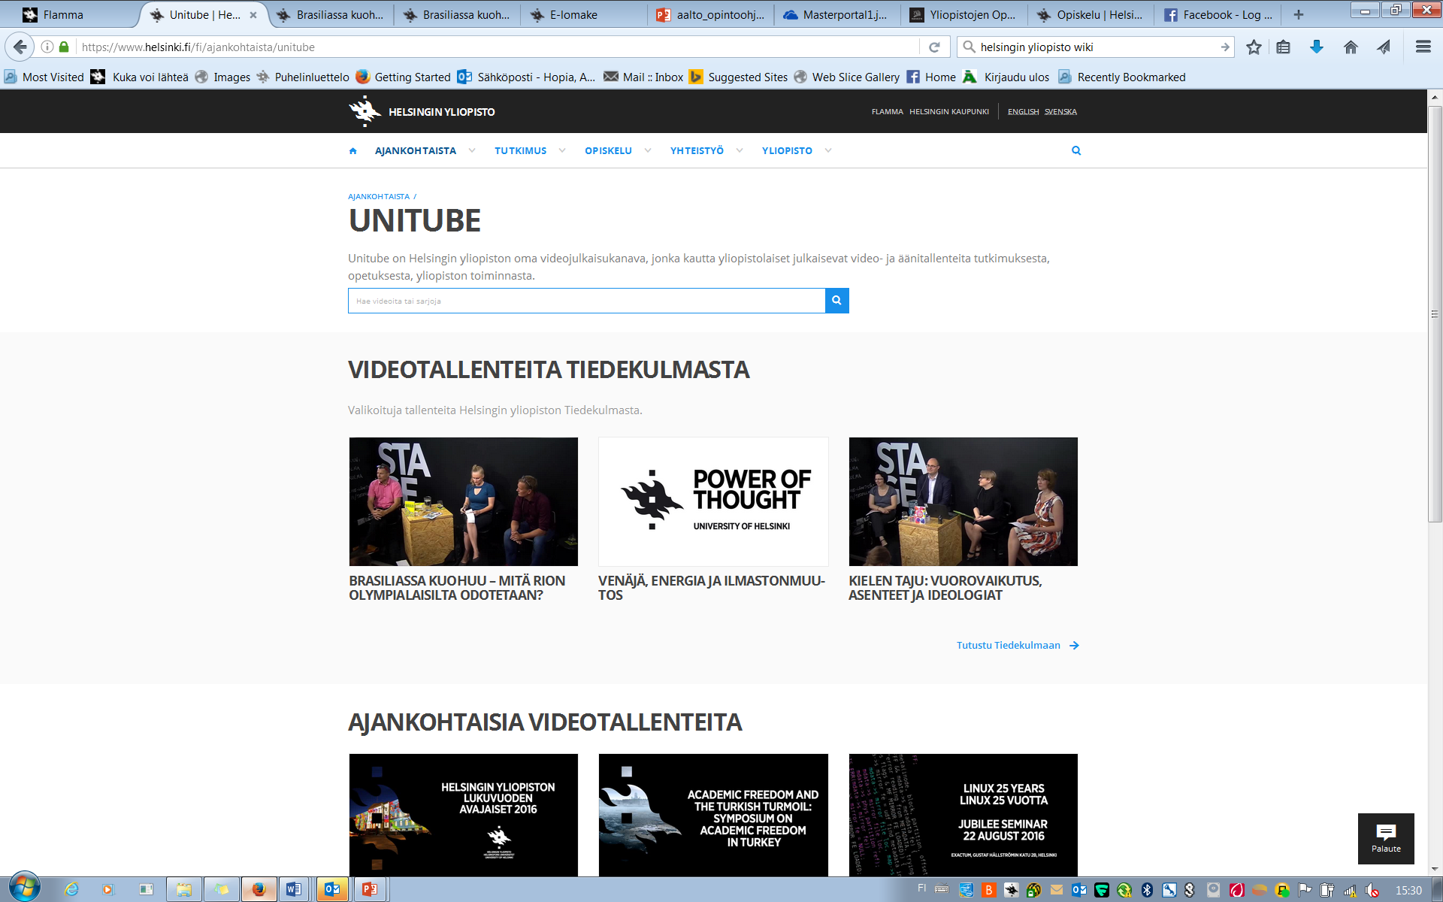Expand the Ajankohtaista menu chevron

pos(472,150)
